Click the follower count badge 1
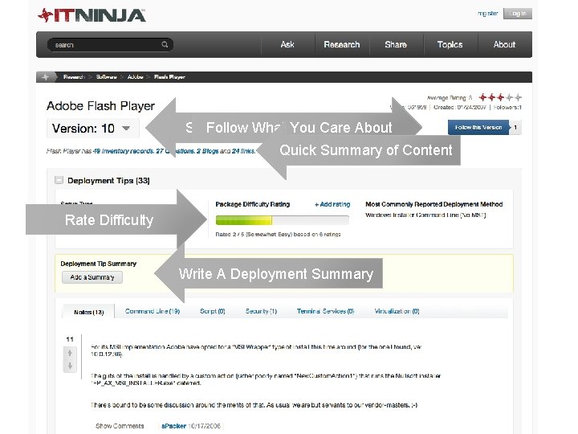The image size is (578, 434). (515, 127)
